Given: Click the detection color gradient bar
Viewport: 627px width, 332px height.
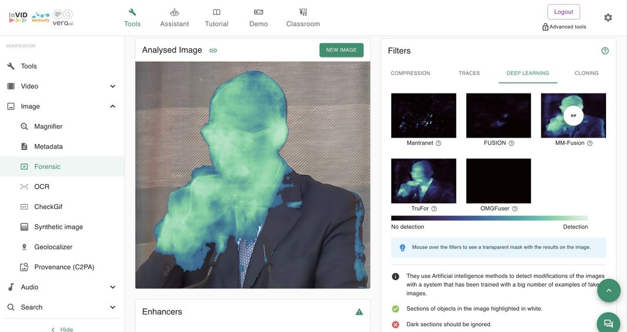Looking at the screenshot, I should [489, 218].
